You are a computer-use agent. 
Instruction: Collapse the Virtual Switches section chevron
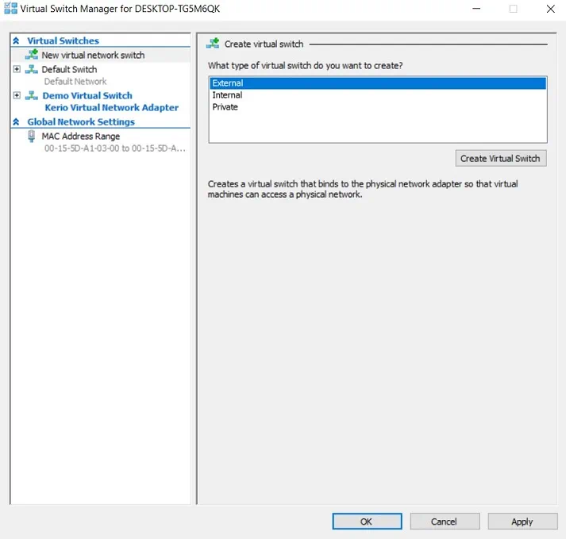[16, 40]
